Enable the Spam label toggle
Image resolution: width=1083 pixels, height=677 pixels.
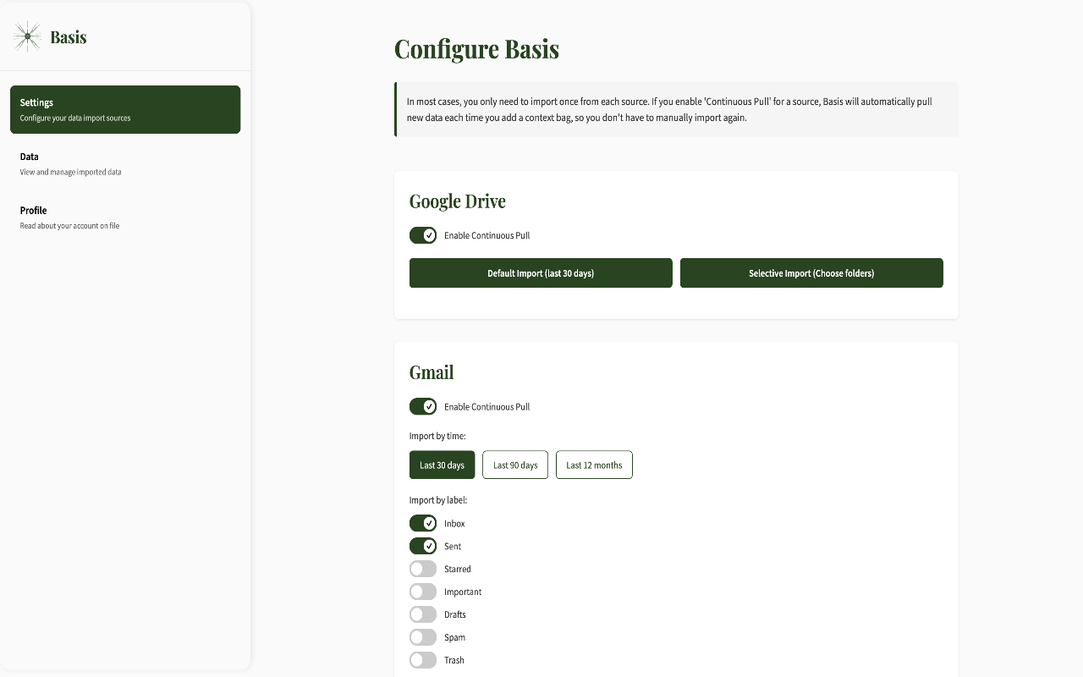[423, 637]
